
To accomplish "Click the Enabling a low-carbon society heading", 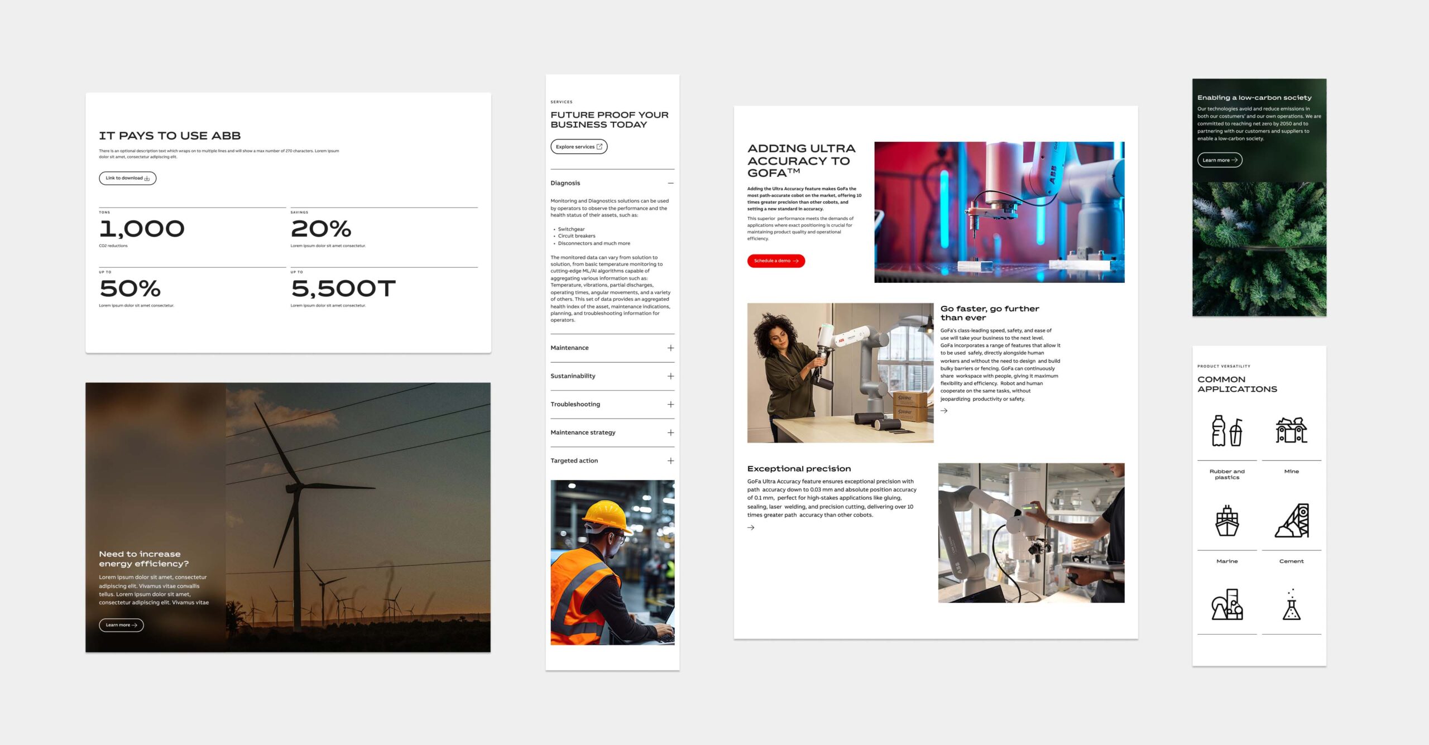I will pos(1254,98).
